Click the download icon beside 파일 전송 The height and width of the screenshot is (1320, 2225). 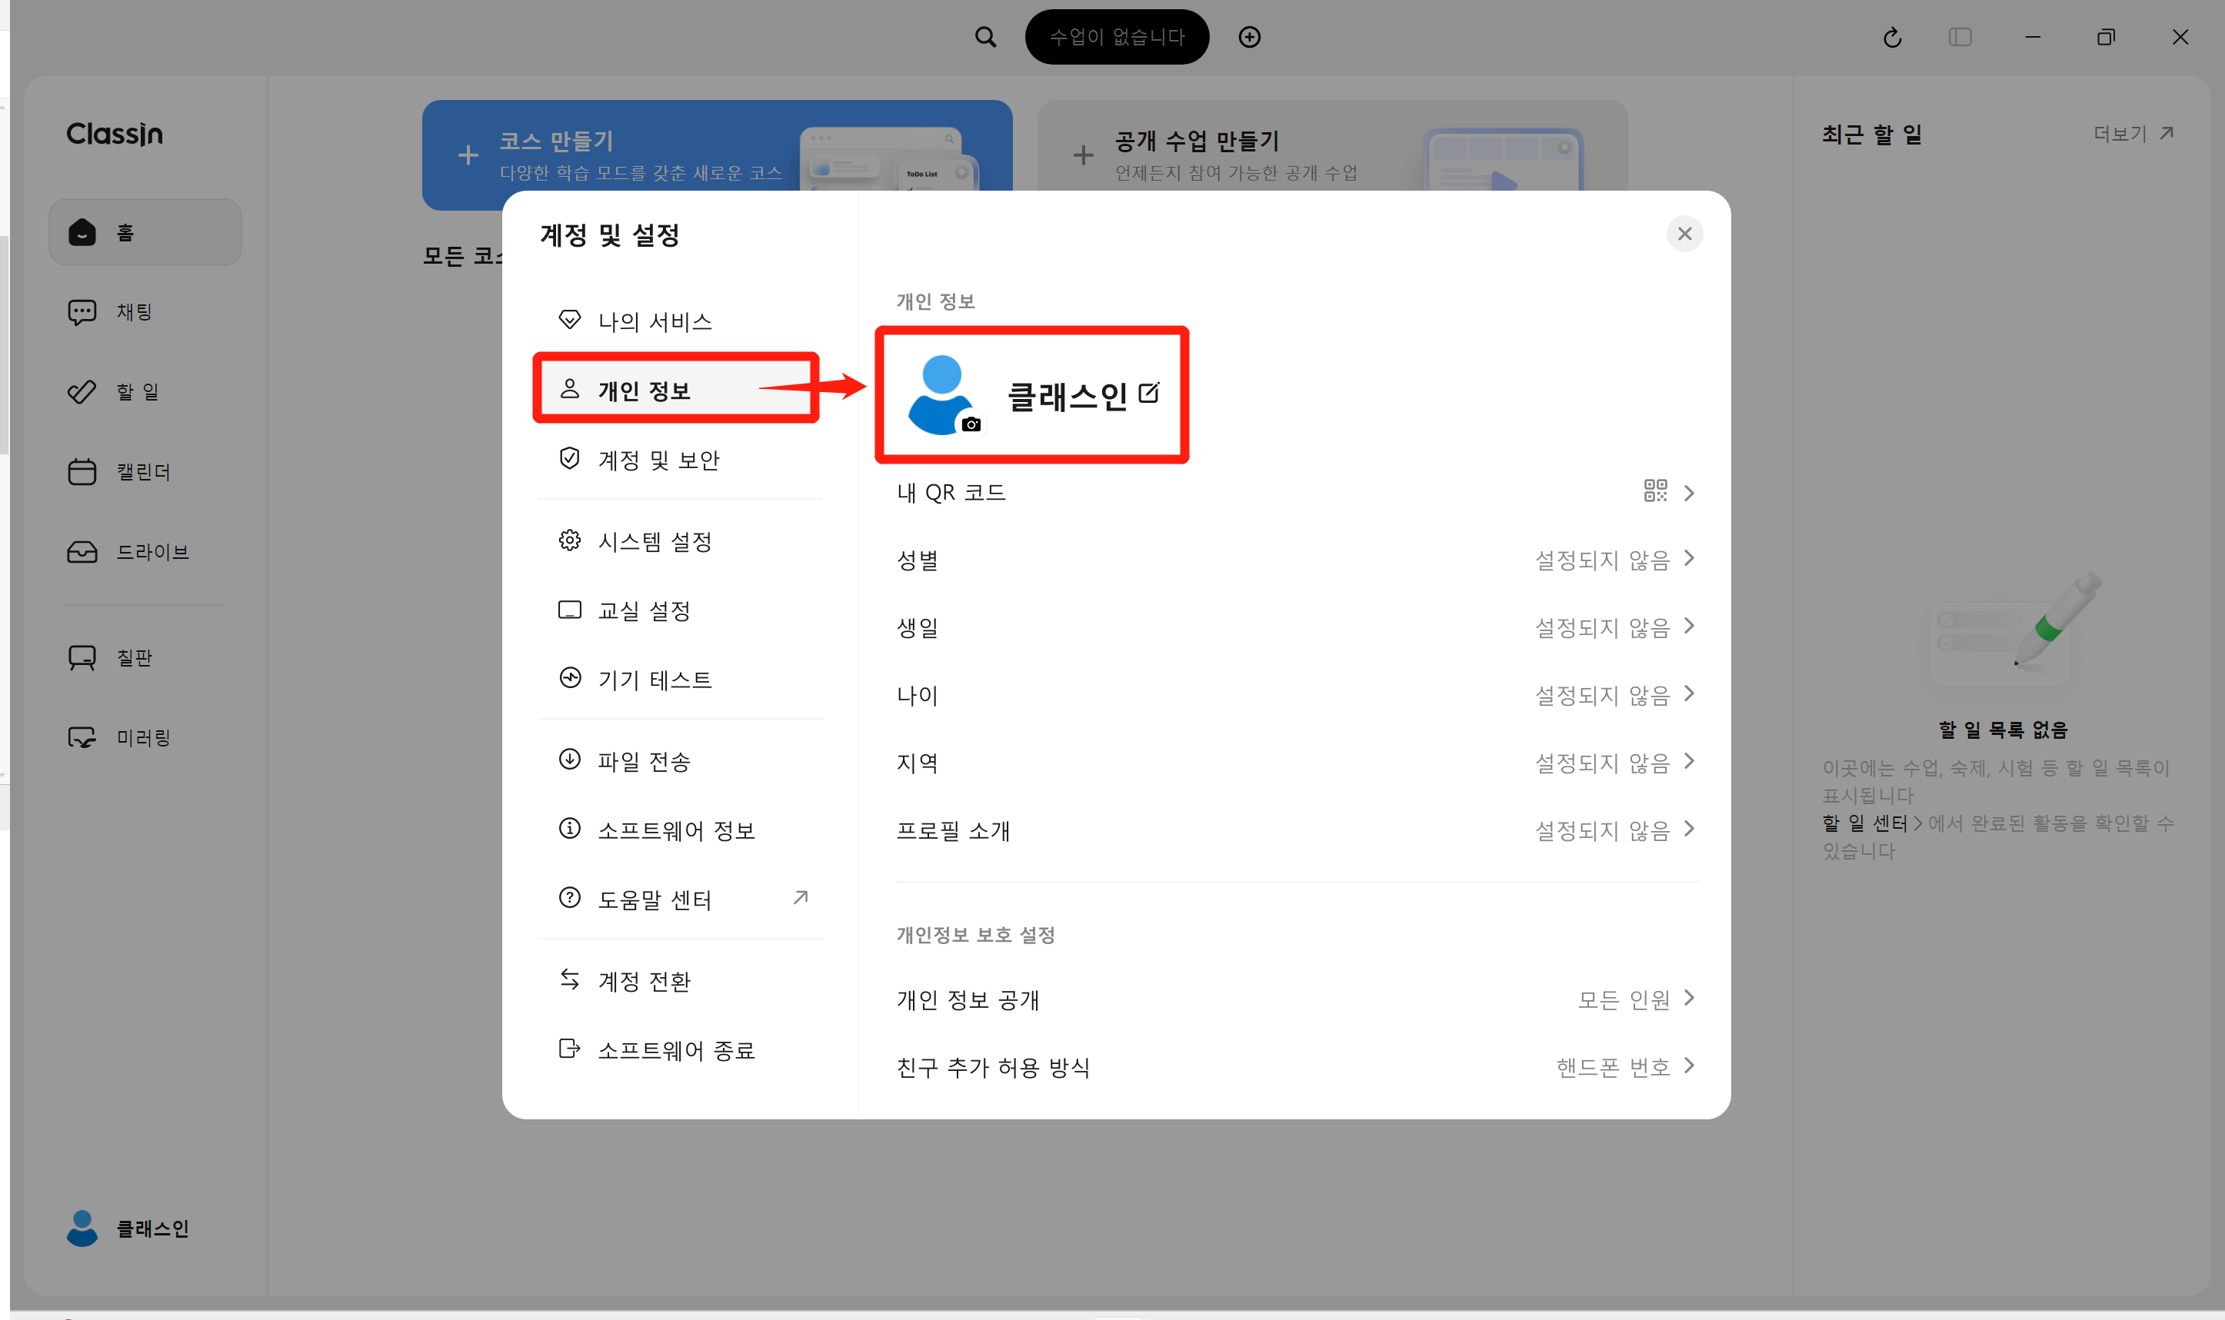[x=569, y=760]
